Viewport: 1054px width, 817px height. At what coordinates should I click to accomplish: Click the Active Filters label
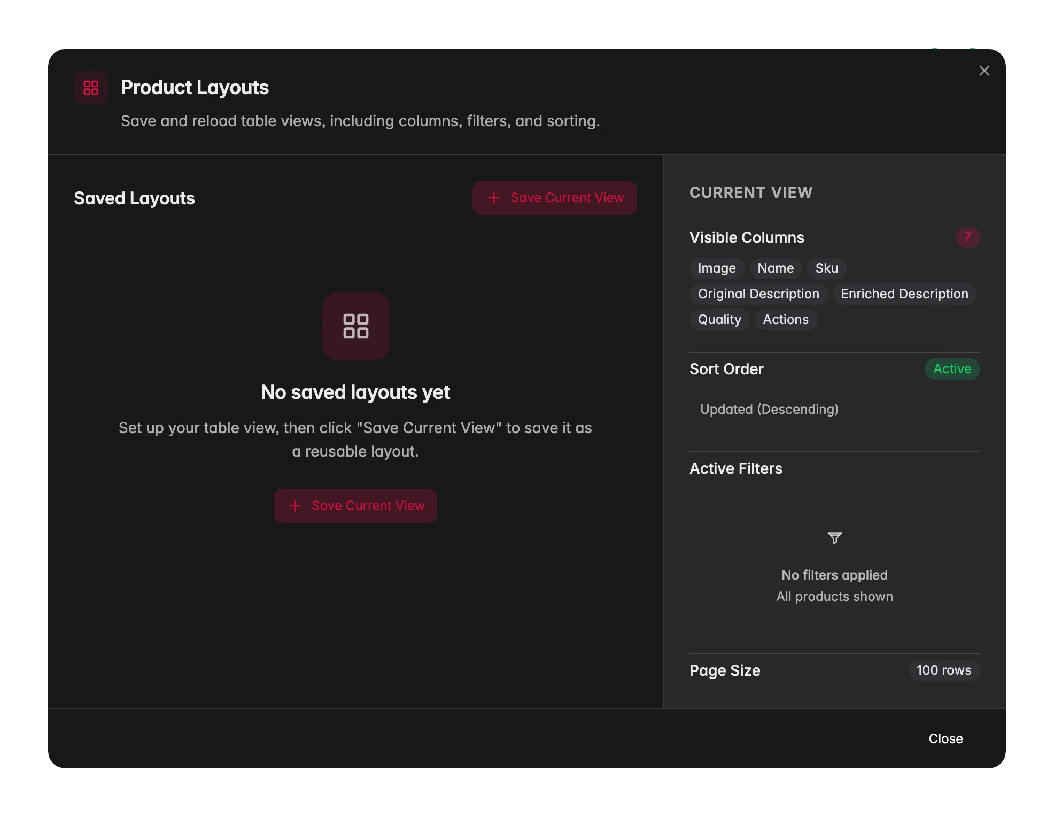(735, 468)
